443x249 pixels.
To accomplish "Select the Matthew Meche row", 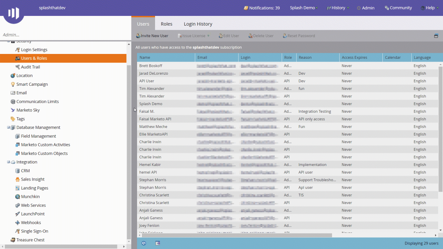I will tap(288, 127).
